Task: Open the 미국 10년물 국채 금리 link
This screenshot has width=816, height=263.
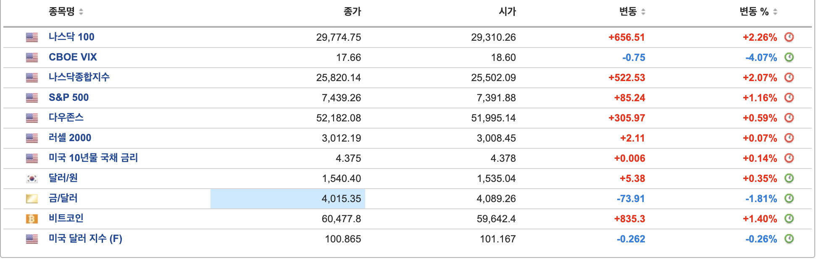Action: tap(93, 158)
